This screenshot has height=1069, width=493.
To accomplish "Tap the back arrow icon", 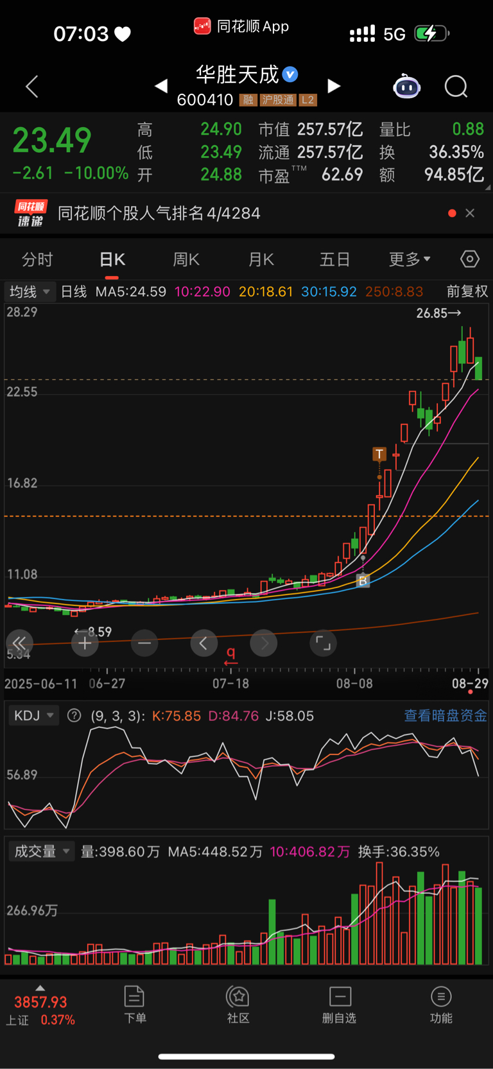I will (32, 86).
